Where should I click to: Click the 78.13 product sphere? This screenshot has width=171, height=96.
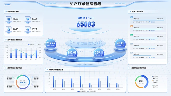[120, 44]
